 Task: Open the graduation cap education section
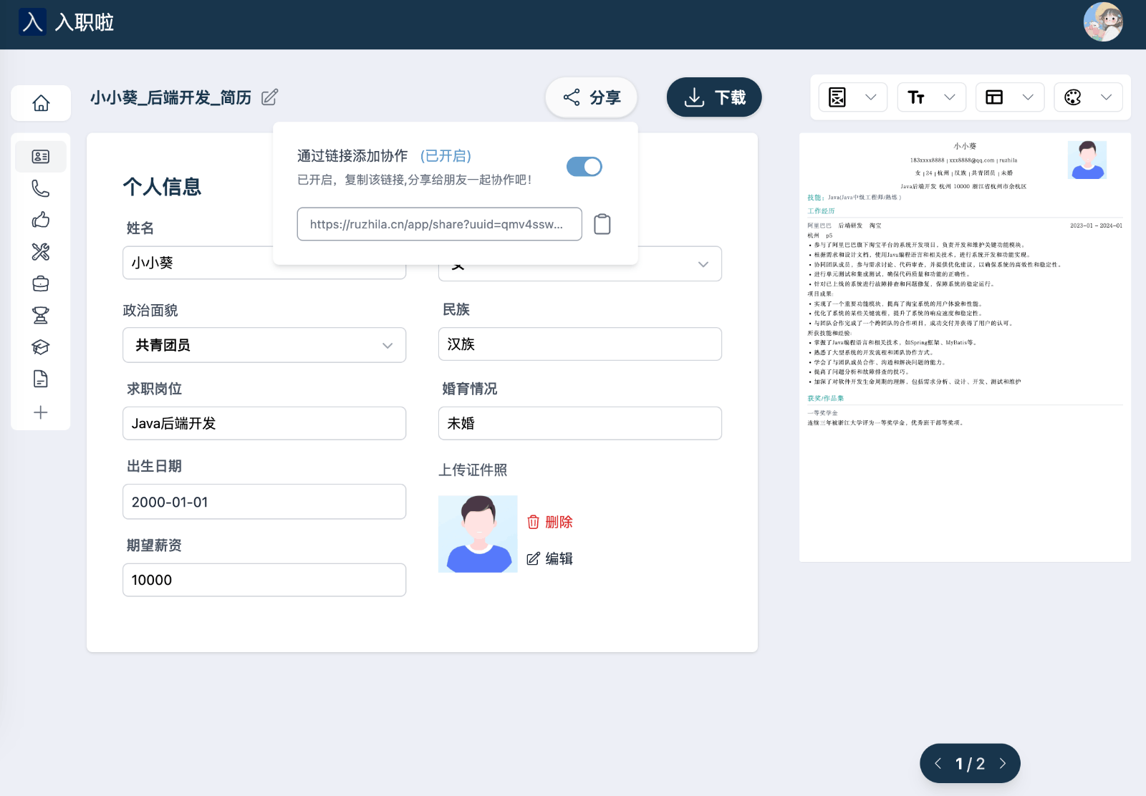(41, 346)
